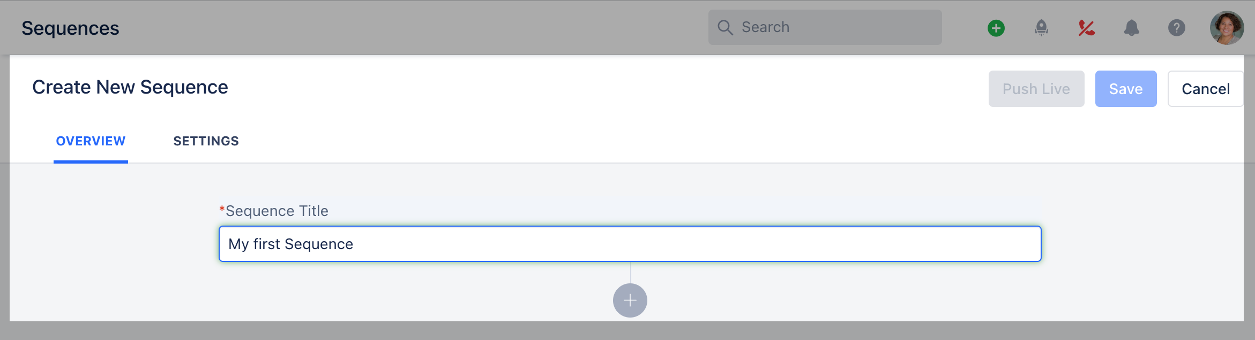Click the magnifier icon in Search

click(725, 28)
